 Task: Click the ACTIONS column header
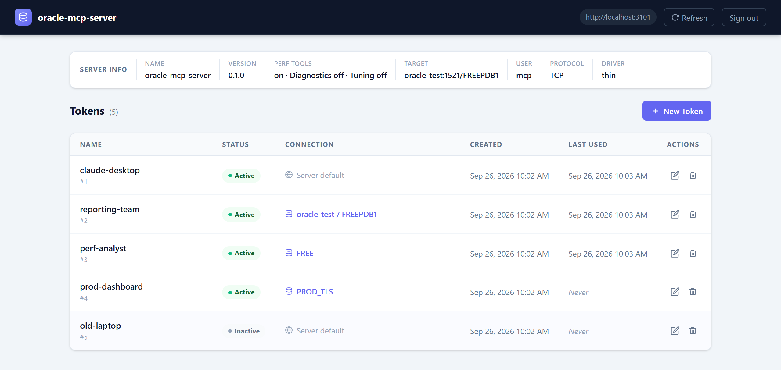point(683,144)
